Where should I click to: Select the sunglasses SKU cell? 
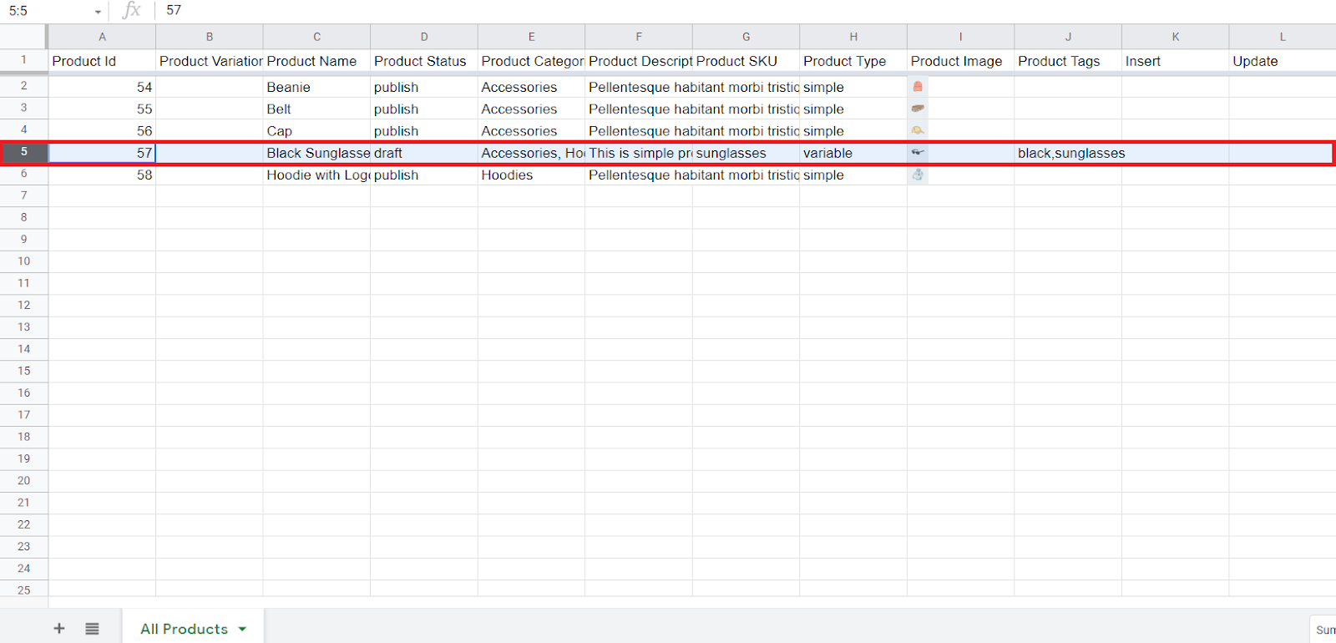point(746,153)
